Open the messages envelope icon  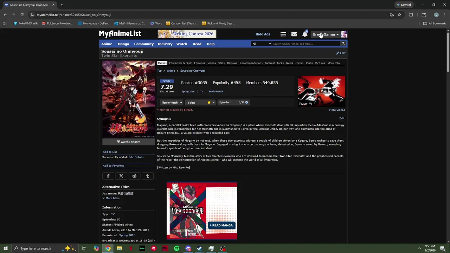[x=294, y=34]
